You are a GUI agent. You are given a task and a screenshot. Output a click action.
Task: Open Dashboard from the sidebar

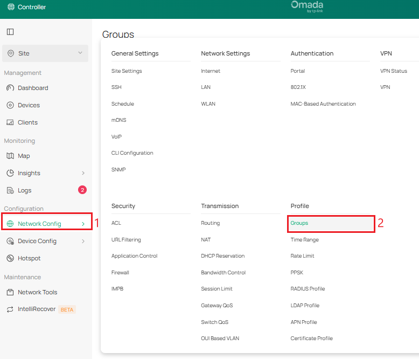click(x=33, y=88)
